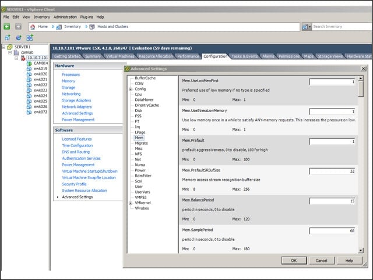373x280 pixels.
Task: Open the View menu
Action: tap(26, 17)
